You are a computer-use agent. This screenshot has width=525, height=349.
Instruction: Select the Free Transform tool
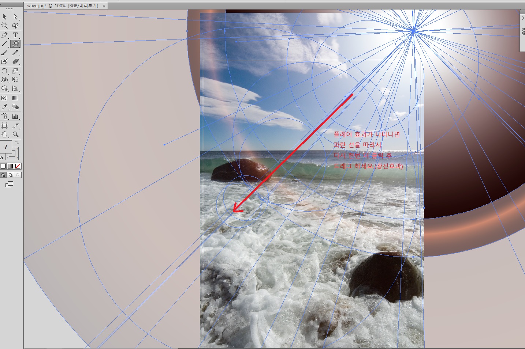pos(15,80)
